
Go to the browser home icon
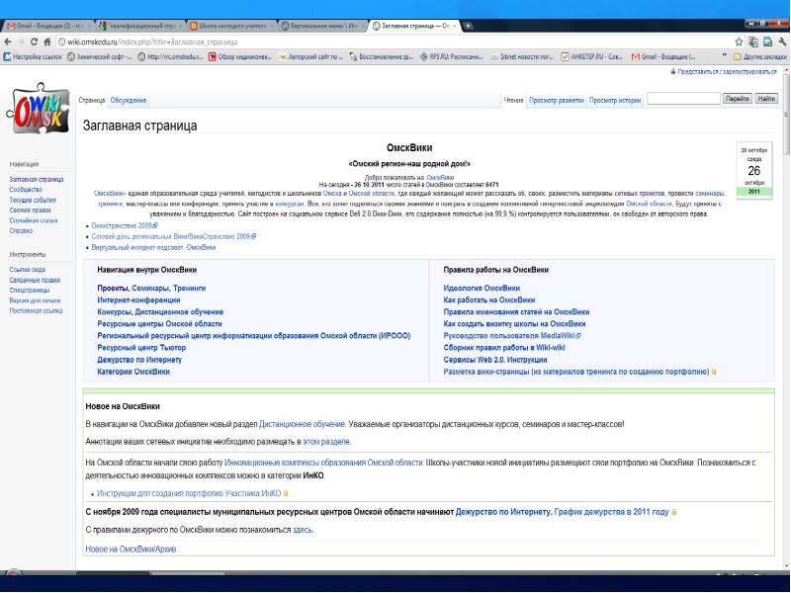tap(46, 42)
